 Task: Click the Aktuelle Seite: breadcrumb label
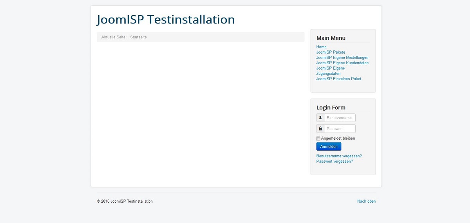click(114, 37)
